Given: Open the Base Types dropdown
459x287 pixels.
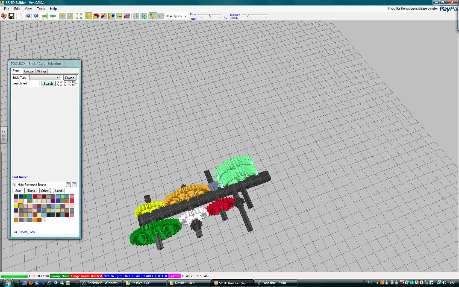Looking at the screenshot, I should click(176, 16).
